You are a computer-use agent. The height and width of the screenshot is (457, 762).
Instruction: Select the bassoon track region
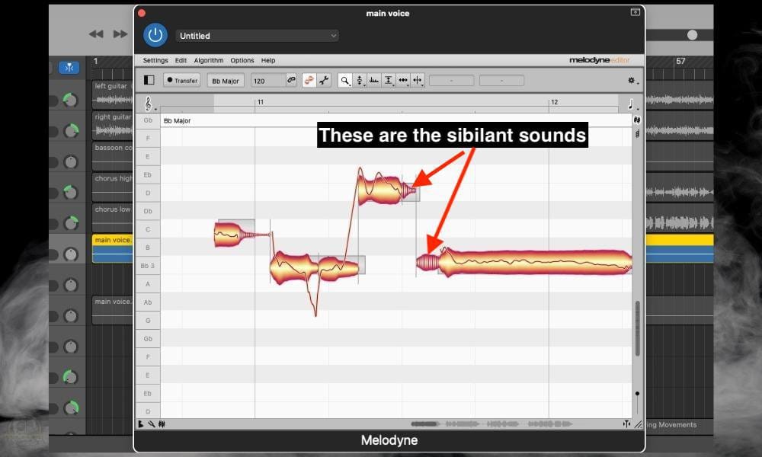point(113,156)
